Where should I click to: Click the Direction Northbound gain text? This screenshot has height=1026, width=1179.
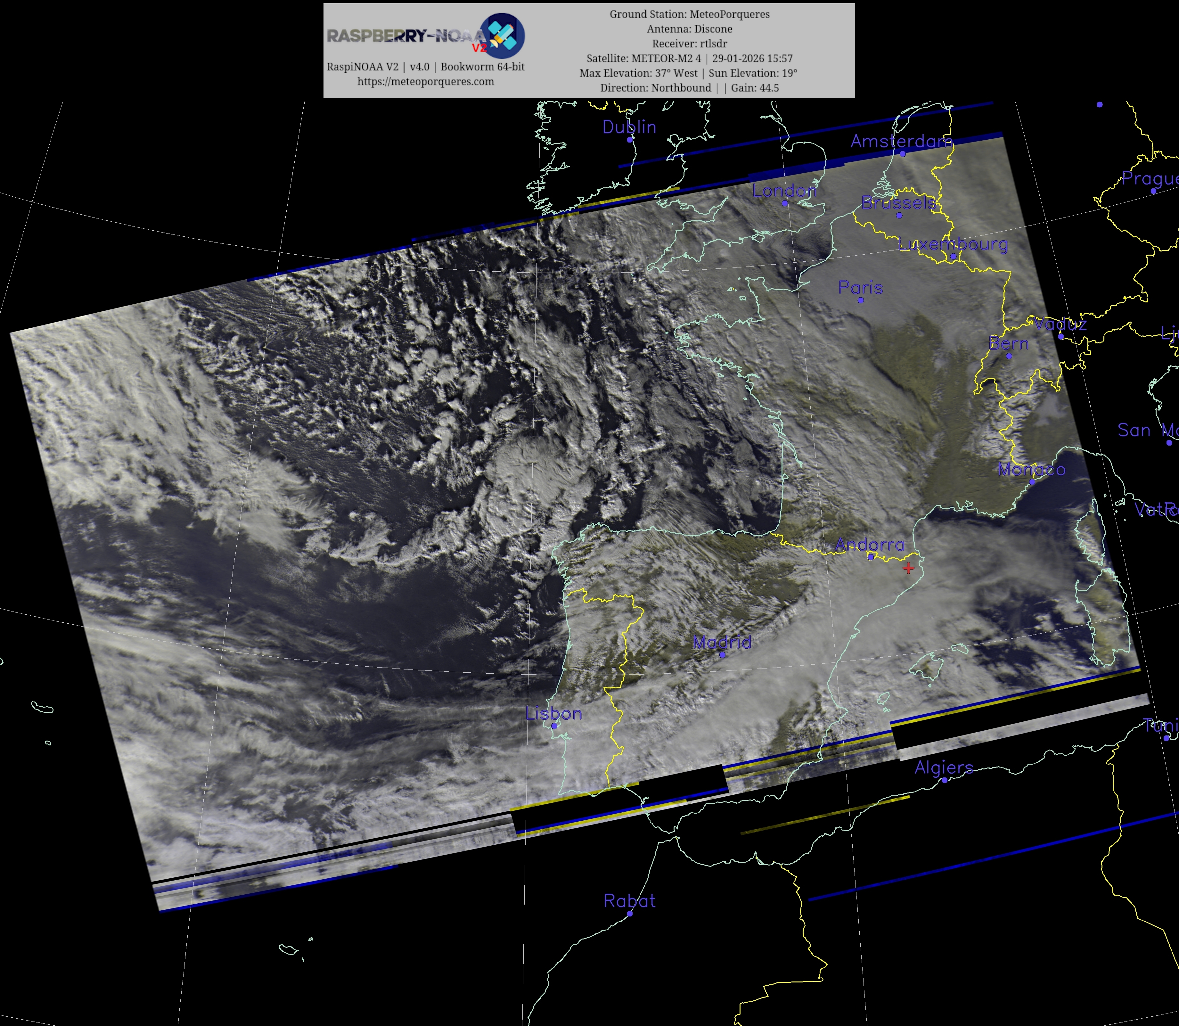(x=689, y=88)
